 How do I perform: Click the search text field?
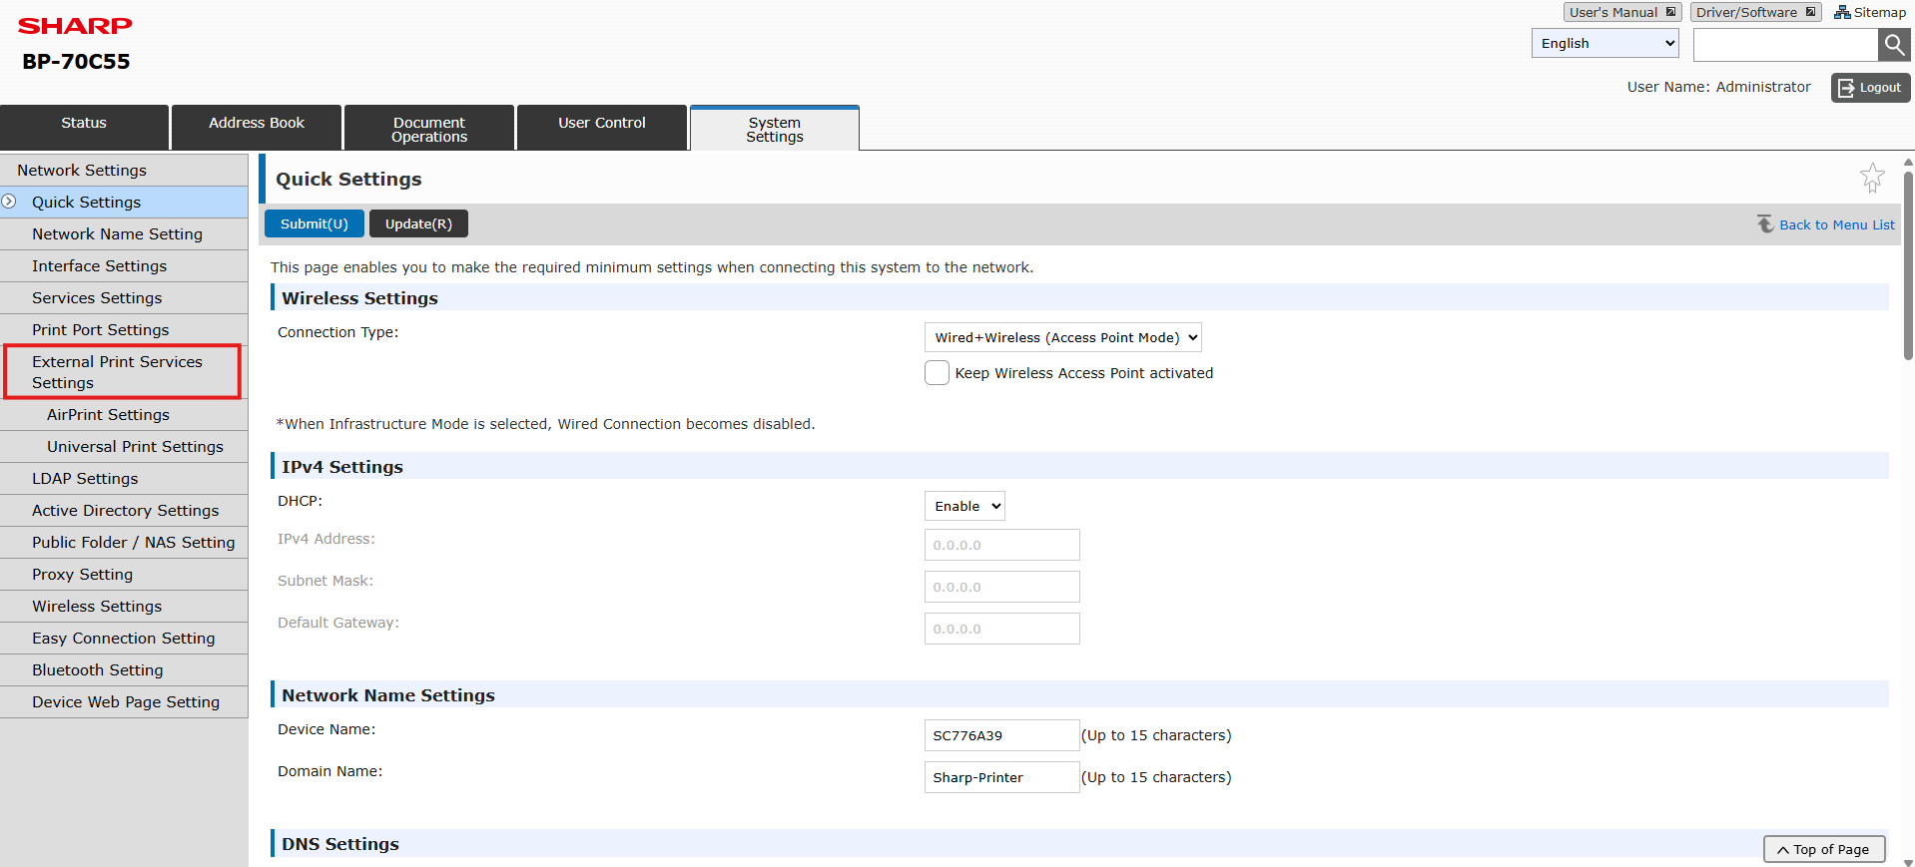(1785, 44)
